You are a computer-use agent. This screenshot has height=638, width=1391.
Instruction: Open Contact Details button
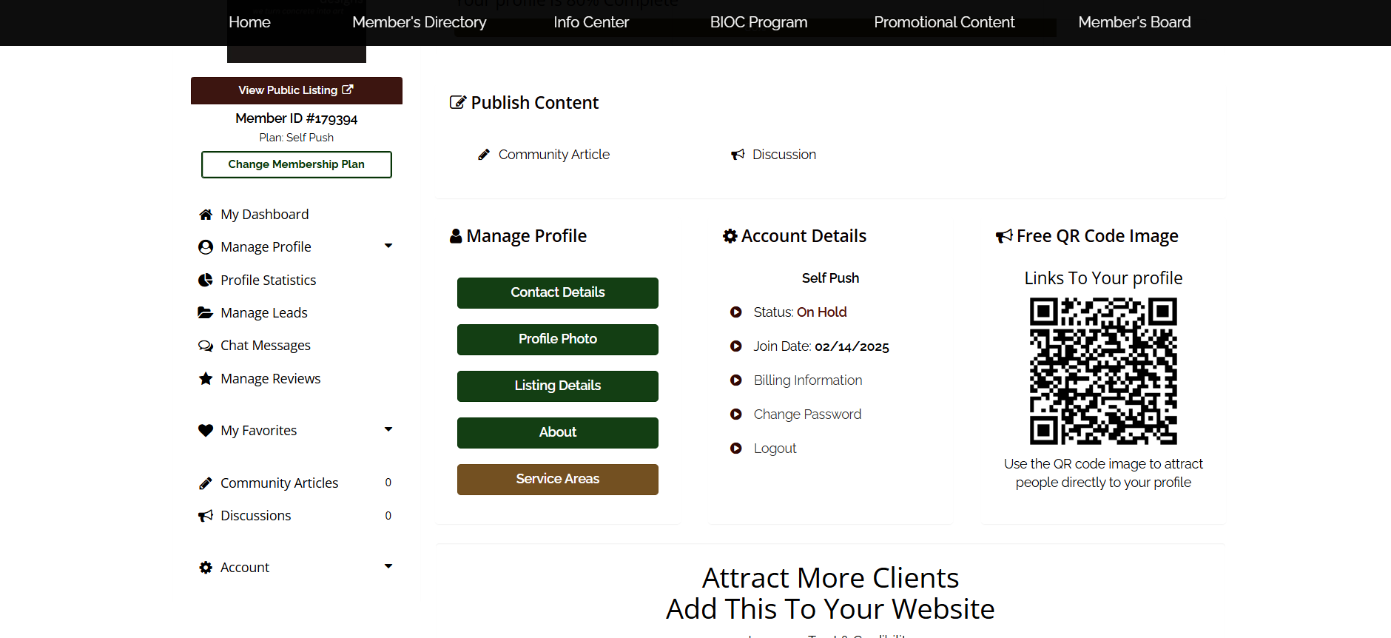coord(558,293)
